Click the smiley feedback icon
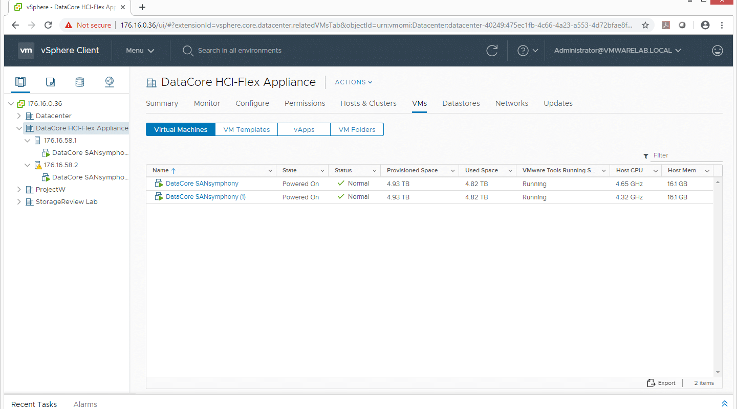The width and height of the screenshot is (737, 409). tap(718, 51)
